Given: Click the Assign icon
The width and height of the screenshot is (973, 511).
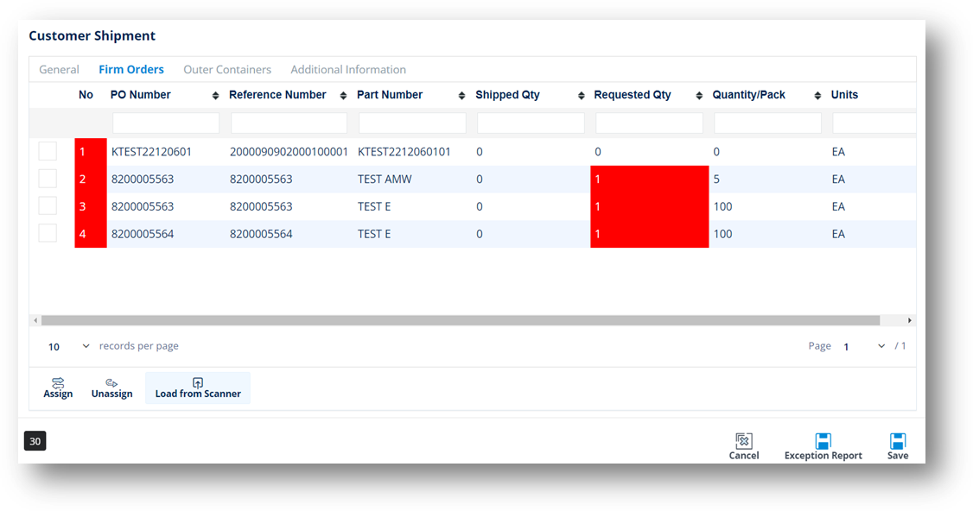Looking at the screenshot, I should [58, 387].
